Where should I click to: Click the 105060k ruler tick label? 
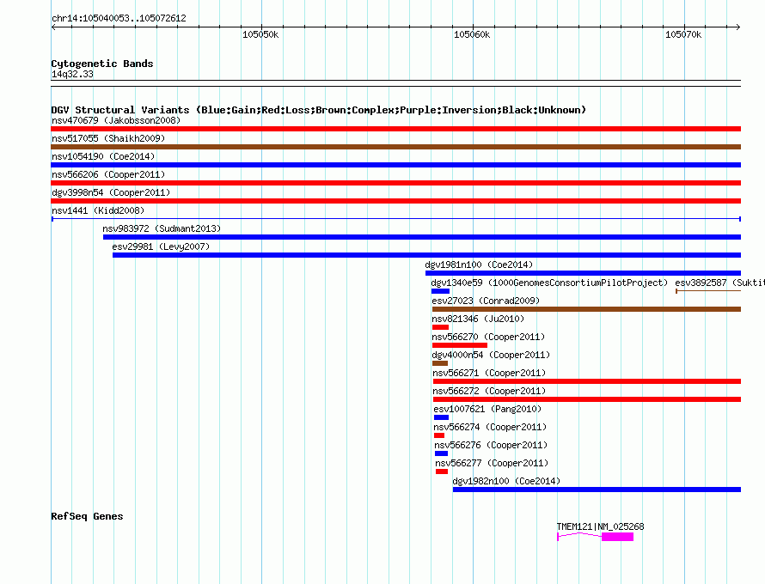(x=472, y=34)
